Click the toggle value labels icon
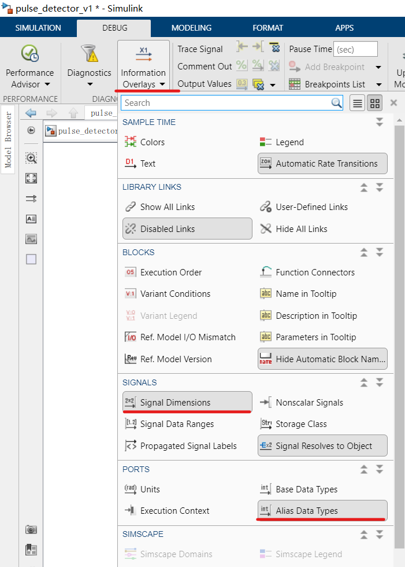Image resolution: width=405 pixels, height=567 pixels. click(242, 84)
